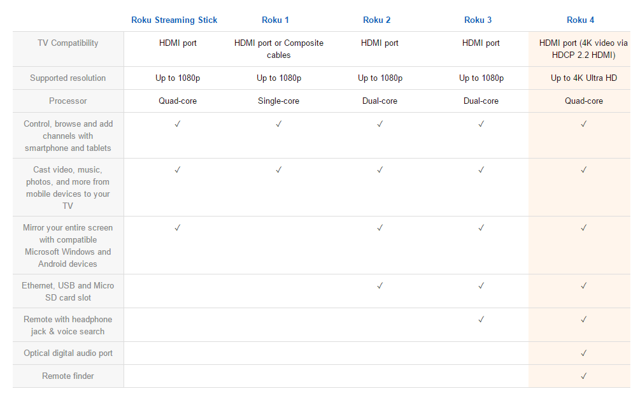Screen dimensions: 638x405
Task: Select 'HDMI port or Composite cables' cell
Action: pos(279,49)
